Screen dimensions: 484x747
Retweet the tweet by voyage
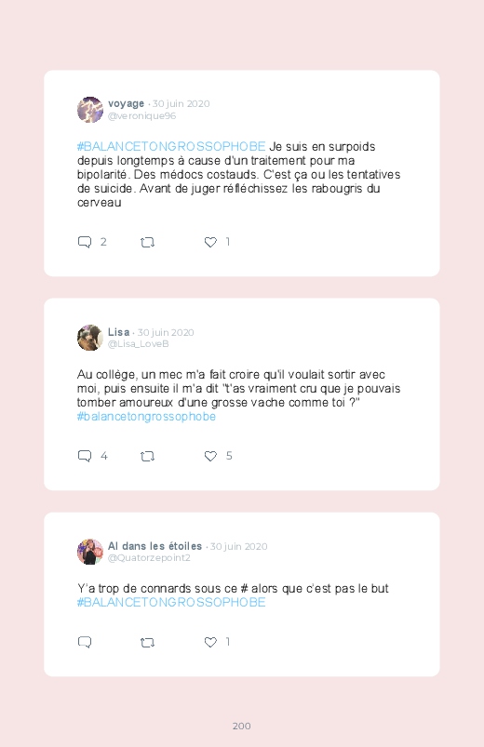pyautogui.click(x=147, y=243)
